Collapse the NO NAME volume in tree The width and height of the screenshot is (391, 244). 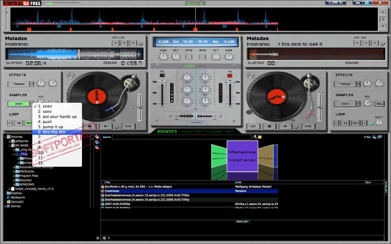(10, 146)
